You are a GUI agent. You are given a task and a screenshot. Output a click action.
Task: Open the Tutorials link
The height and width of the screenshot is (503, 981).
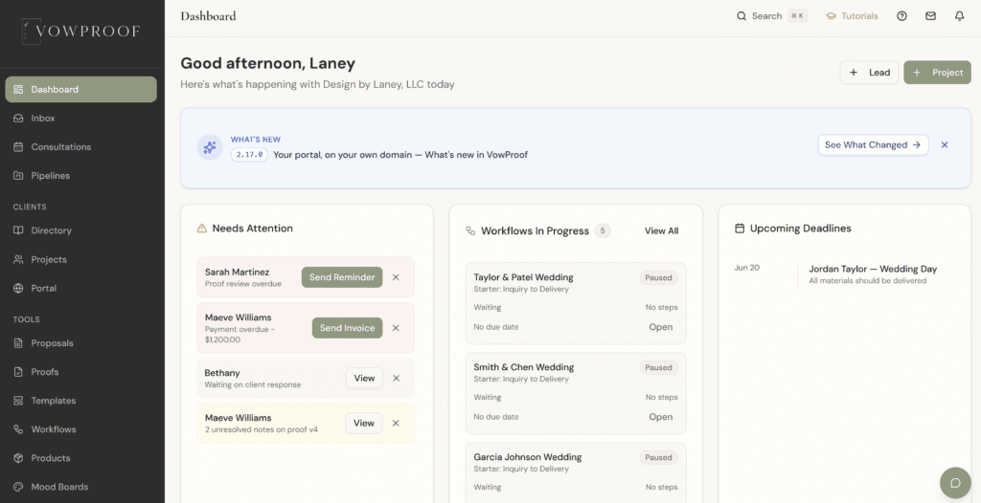pyautogui.click(x=852, y=16)
